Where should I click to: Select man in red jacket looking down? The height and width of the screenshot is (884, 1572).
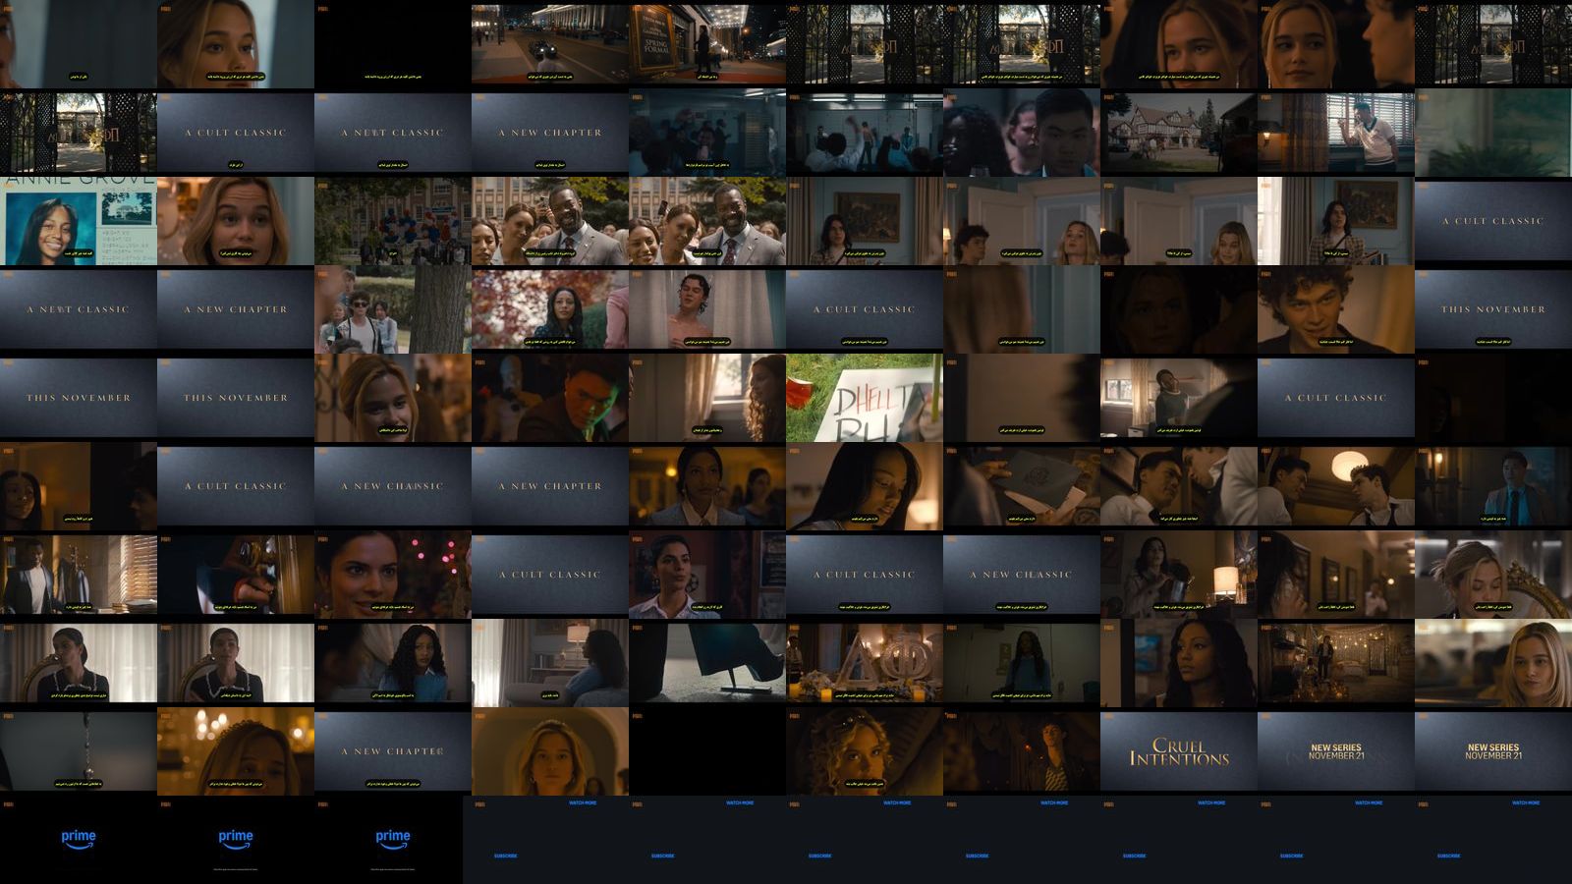(x=550, y=398)
